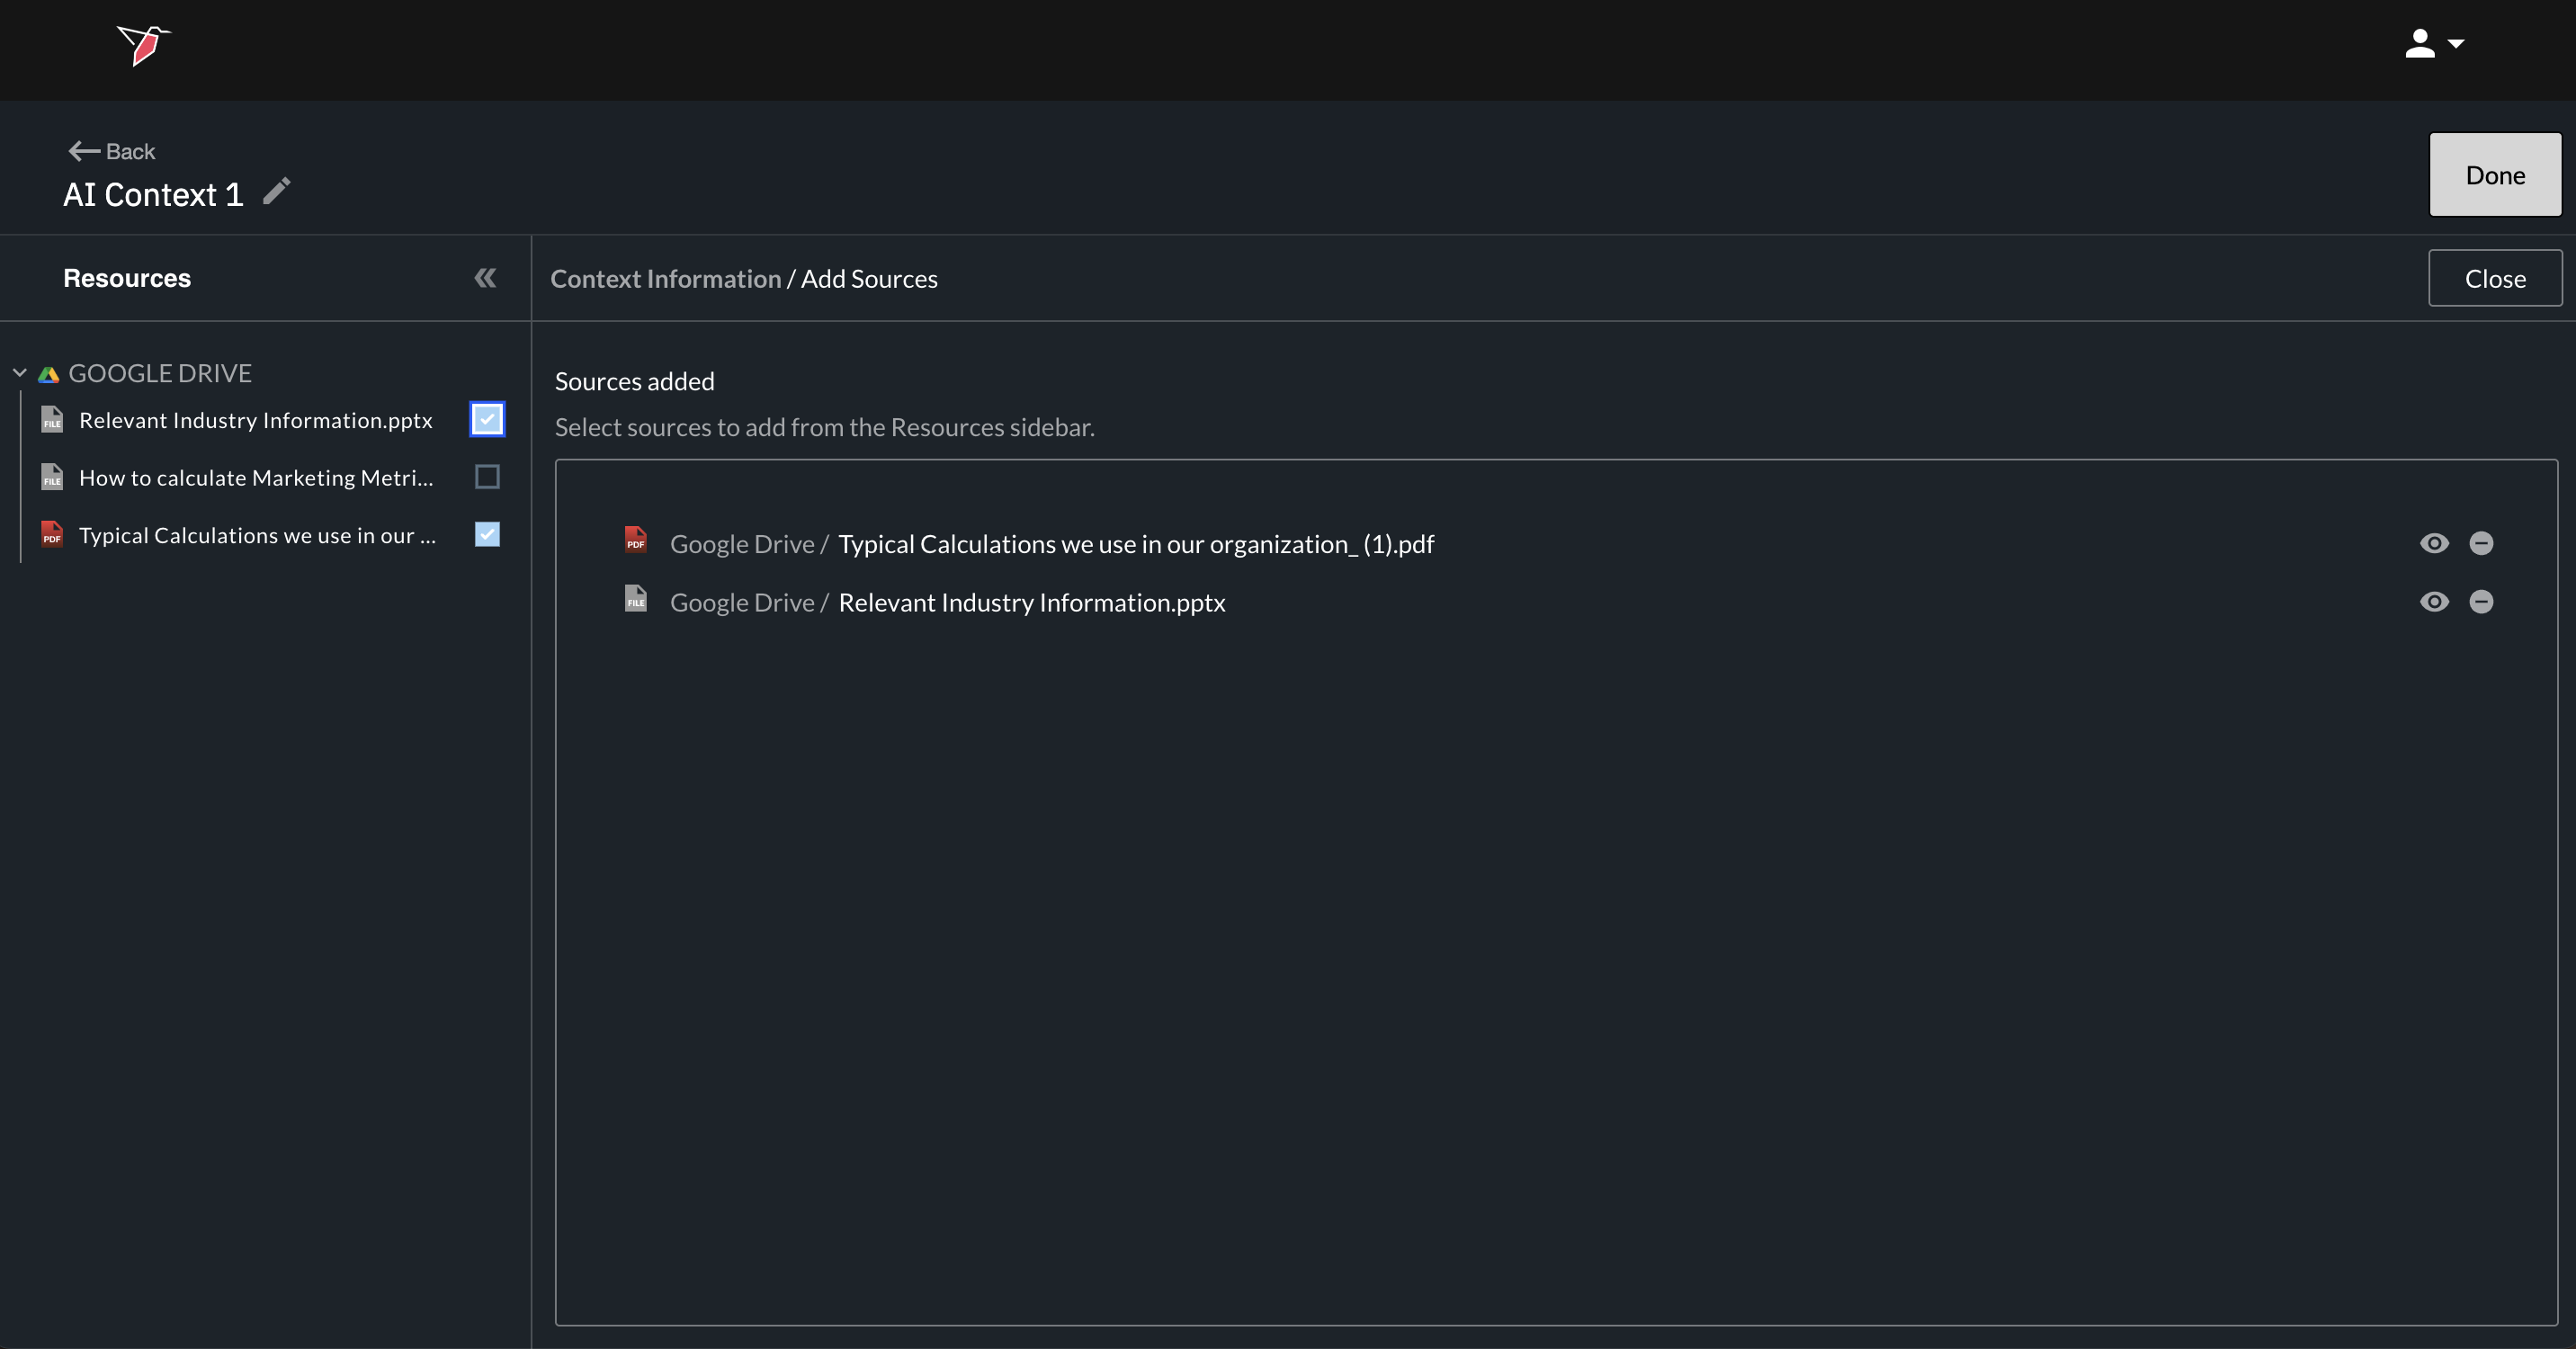2576x1349 pixels.
Task: Click PDF icon of added Typical Calculations source
Action: 635,540
